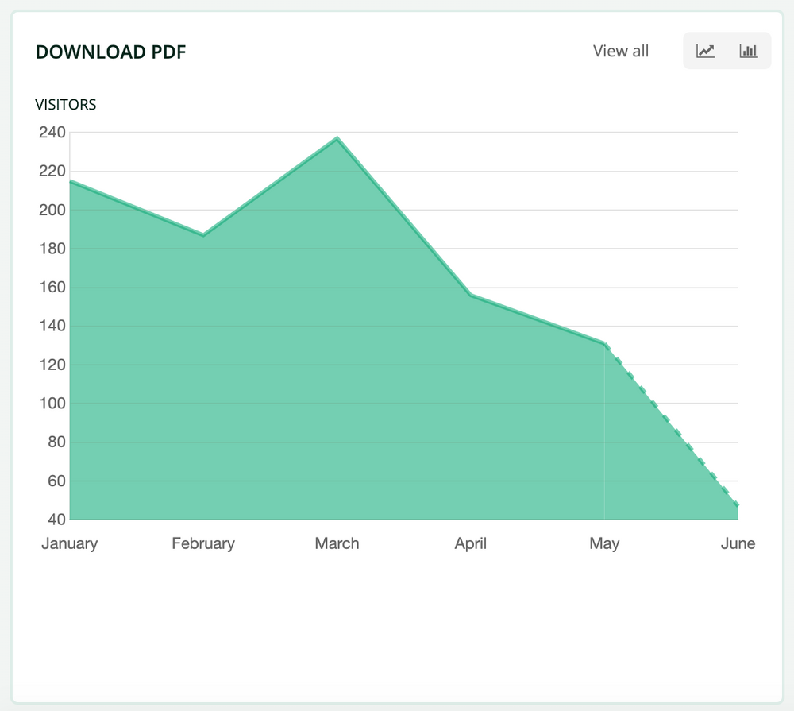Click the VISITORS chart title label

(66, 104)
